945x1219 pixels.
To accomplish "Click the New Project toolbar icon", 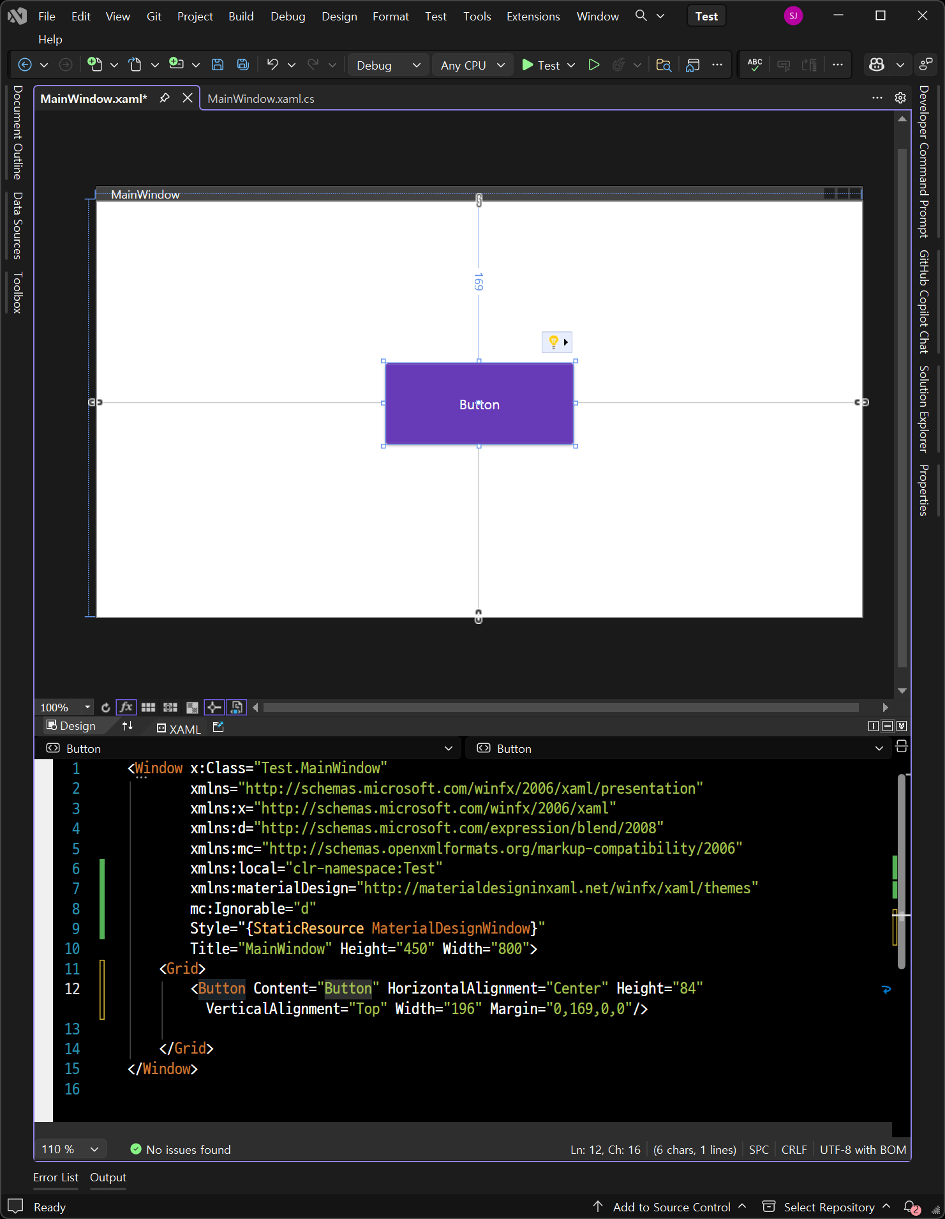I will pyautogui.click(x=94, y=64).
